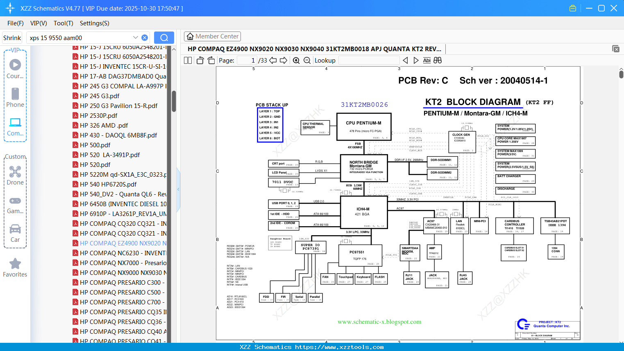Open HP COMPAQ NX7000 - Presario file
Image resolution: width=624 pixels, height=351 pixels.
point(119,263)
